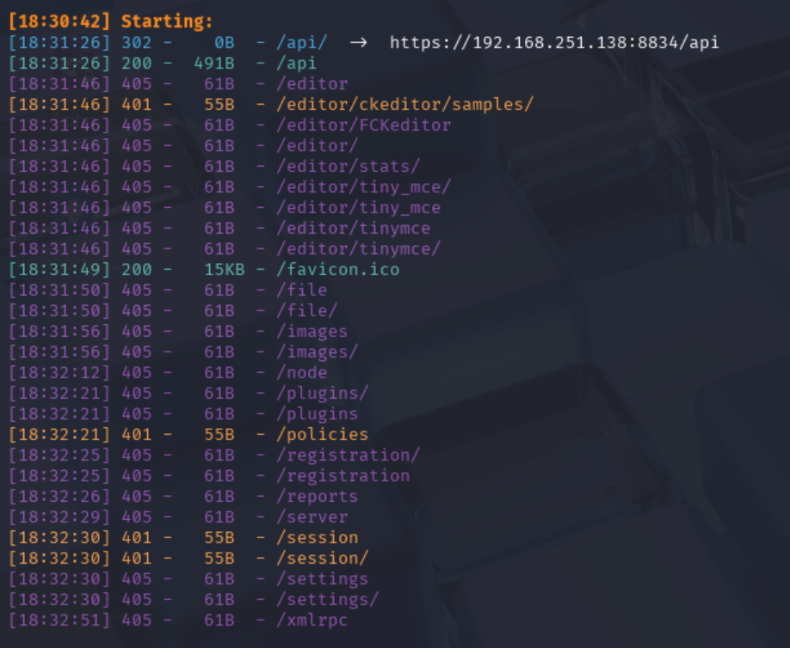Select the /plugins/ path with trailing slash
Viewport: 790px width, 648px height.
[323, 394]
